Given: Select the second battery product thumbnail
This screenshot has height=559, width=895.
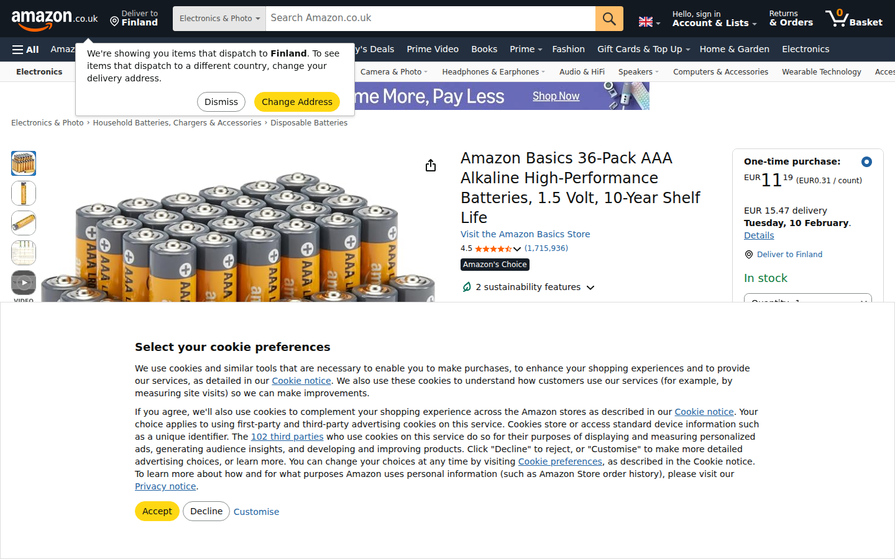Looking at the screenshot, I should (24, 193).
